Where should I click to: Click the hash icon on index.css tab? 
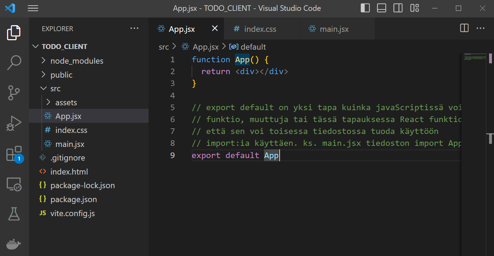click(x=237, y=29)
